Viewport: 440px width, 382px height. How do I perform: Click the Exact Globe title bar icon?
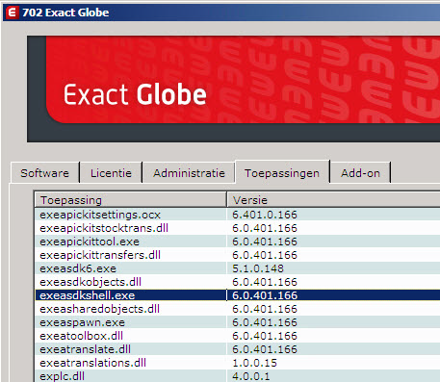tap(13, 13)
